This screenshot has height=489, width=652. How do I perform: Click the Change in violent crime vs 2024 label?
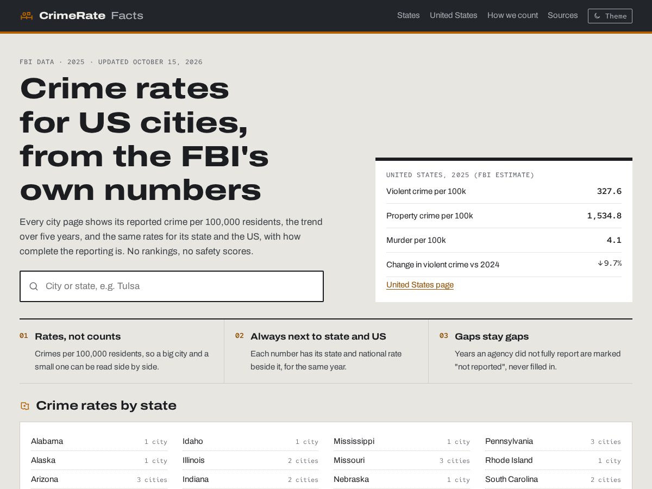443,265
